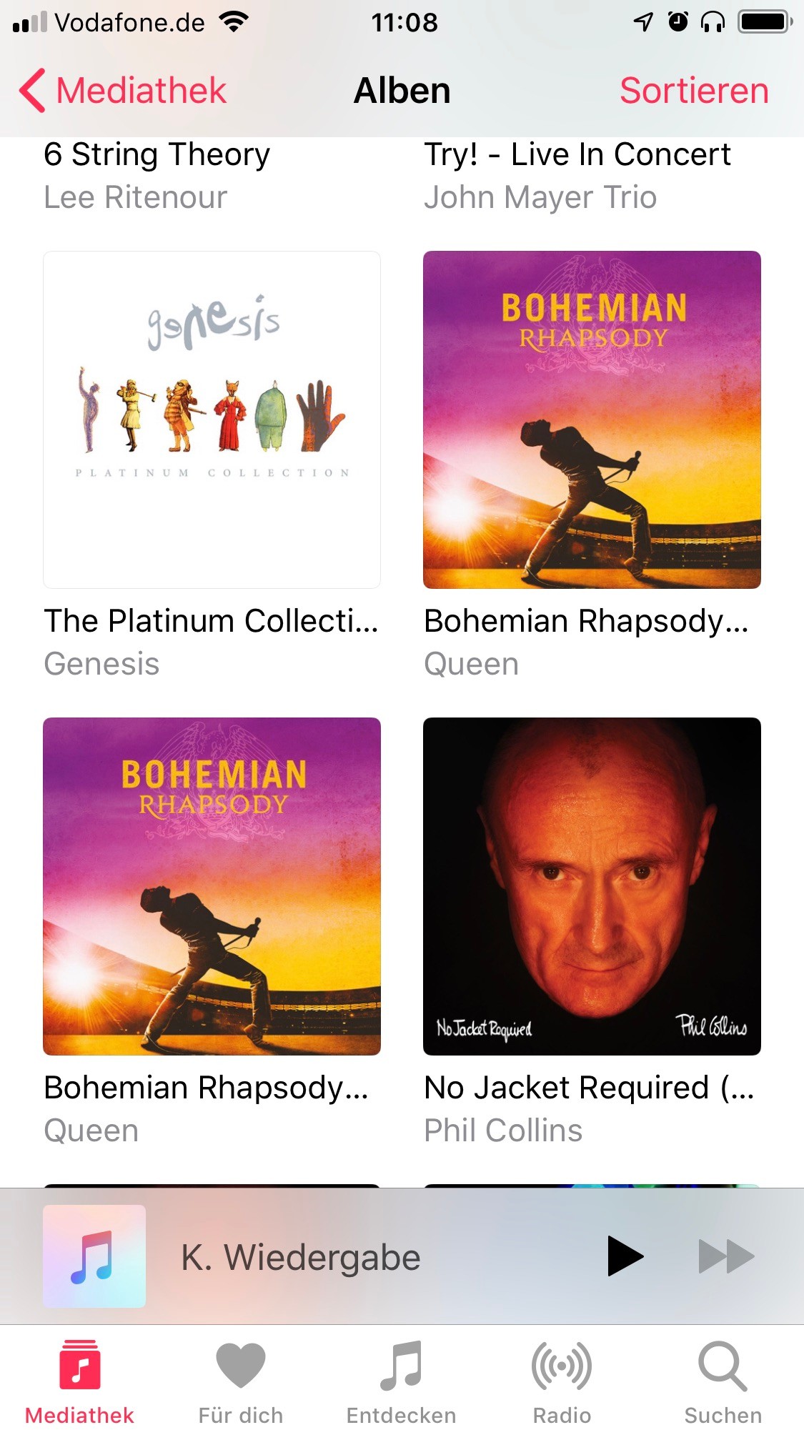The height and width of the screenshot is (1430, 804).
Task: Start playback with the play button
Action: pyautogui.click(x=625, y=1256)
